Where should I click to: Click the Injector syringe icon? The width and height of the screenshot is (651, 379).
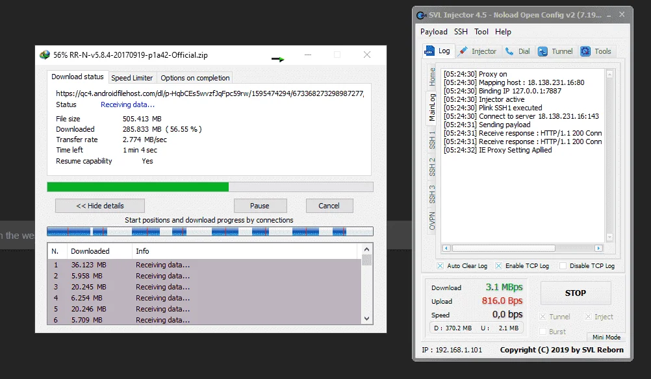pyautogui.click(x=463, y=51)
